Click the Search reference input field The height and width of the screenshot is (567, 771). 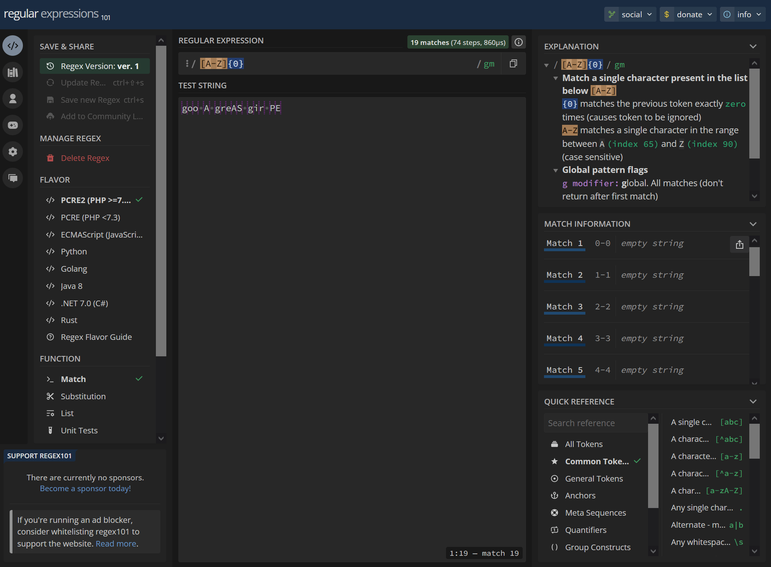(596, 423)
